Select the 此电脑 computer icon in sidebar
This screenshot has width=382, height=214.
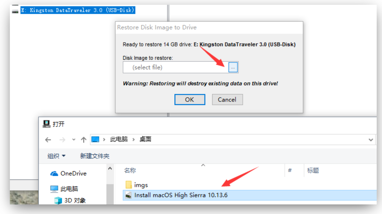[x=54, y=189]
